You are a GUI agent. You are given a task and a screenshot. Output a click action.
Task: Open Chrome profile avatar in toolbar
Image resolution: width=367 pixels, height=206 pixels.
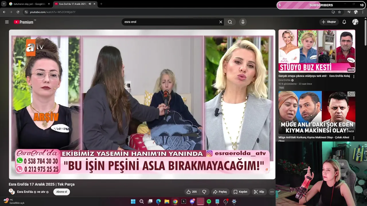[356, 12]
